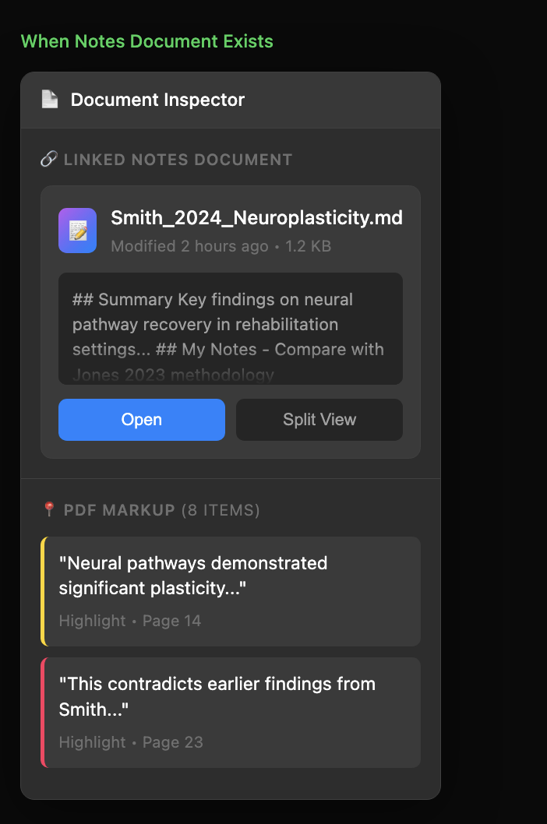Viewport: 547px width, 824px height.
Task: Jump to "Highlight • Page 23" label
Action: point(131,742)
